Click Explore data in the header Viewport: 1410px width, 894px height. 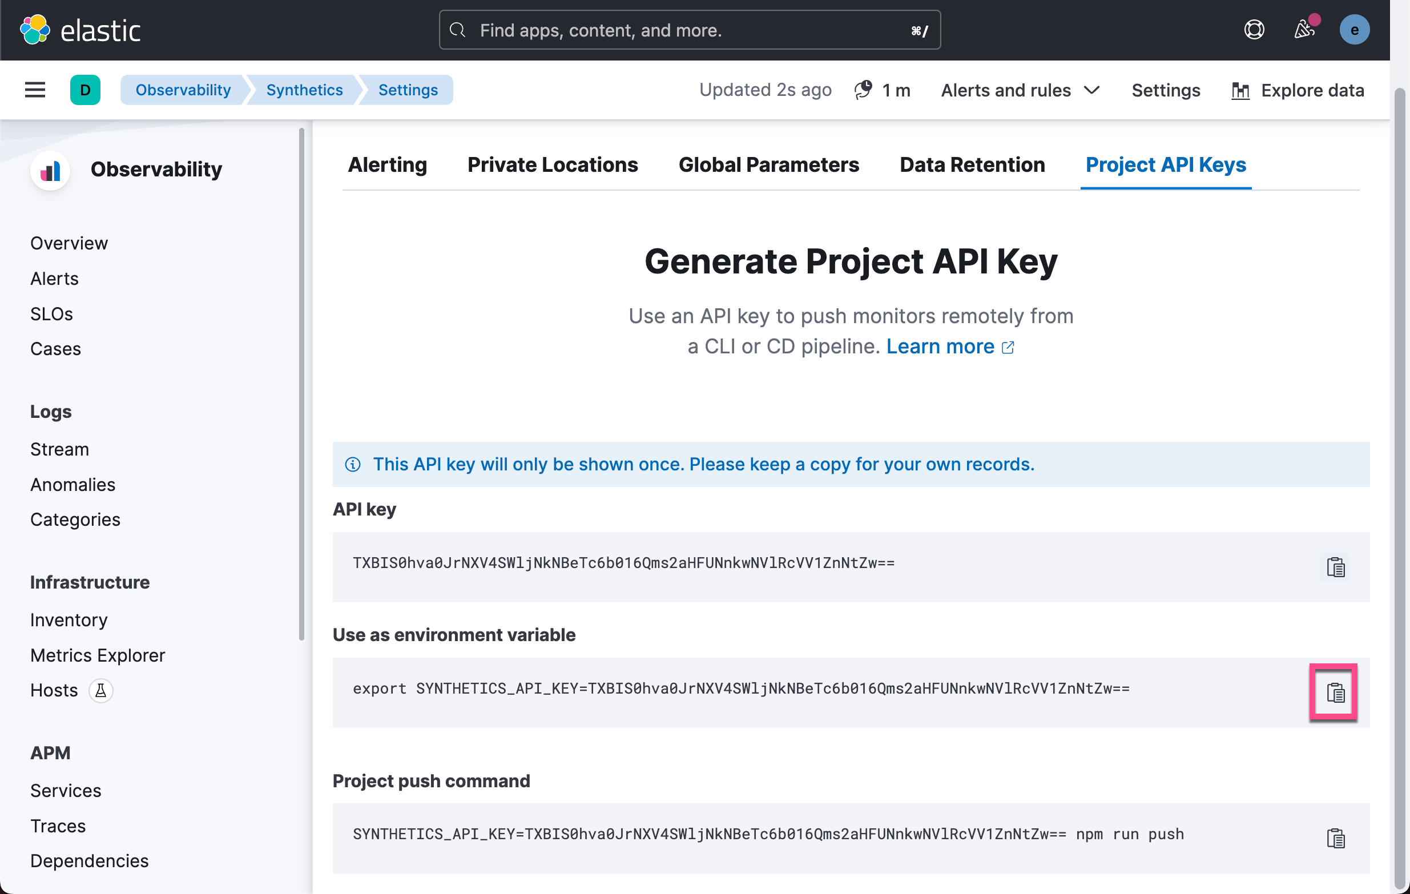point(1298,90)
